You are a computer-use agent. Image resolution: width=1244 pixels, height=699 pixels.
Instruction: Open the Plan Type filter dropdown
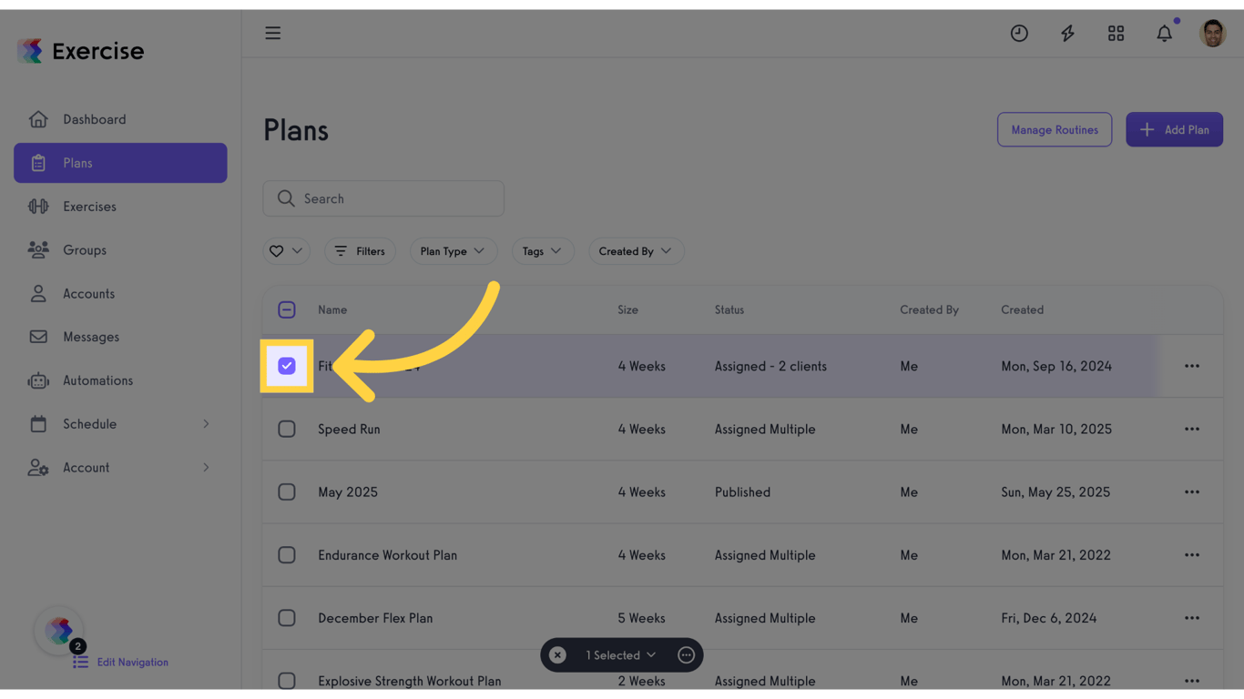click(x=454, y=251)
